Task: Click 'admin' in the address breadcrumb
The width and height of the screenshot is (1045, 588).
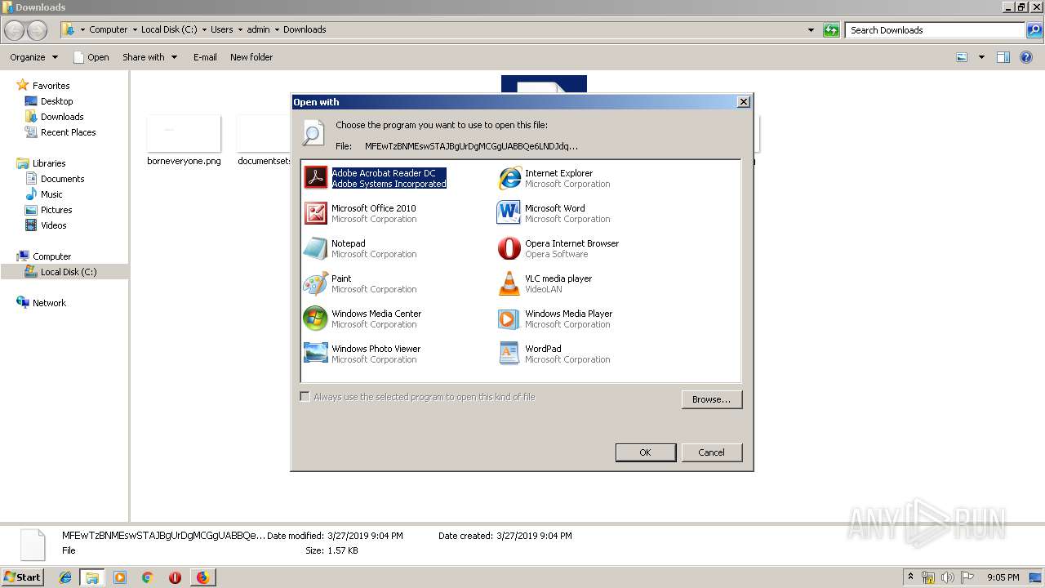Action: coord(258,29)
